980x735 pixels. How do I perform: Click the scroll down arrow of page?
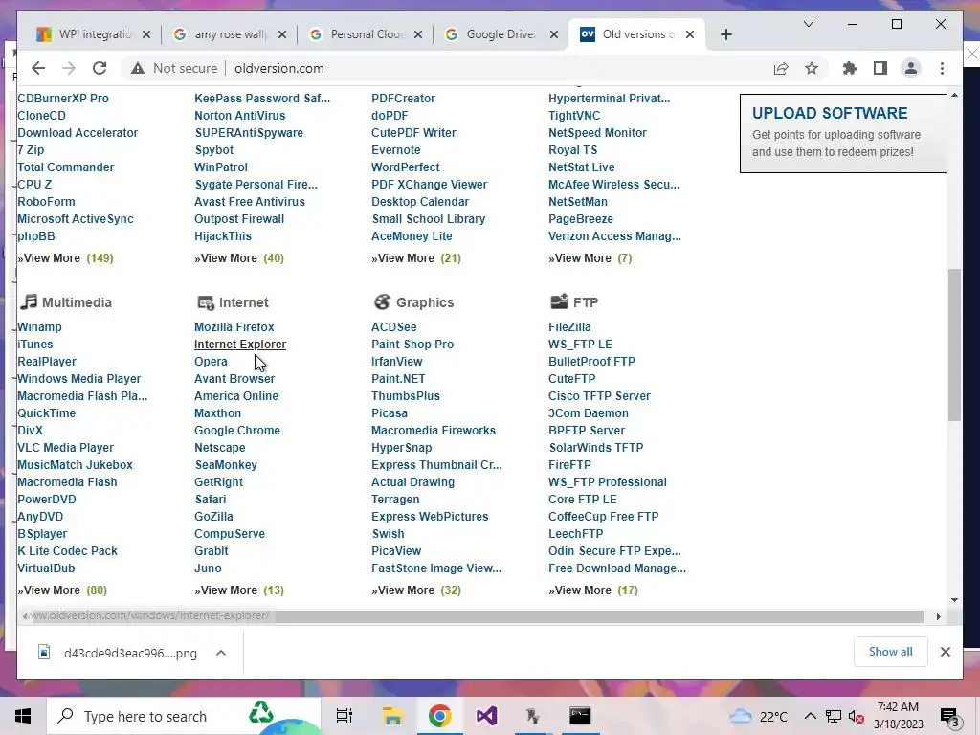[x=954, y=600]
